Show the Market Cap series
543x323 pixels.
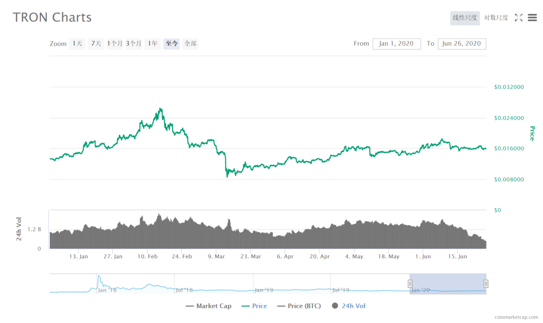pyautogui.click(x=209, y=306)
